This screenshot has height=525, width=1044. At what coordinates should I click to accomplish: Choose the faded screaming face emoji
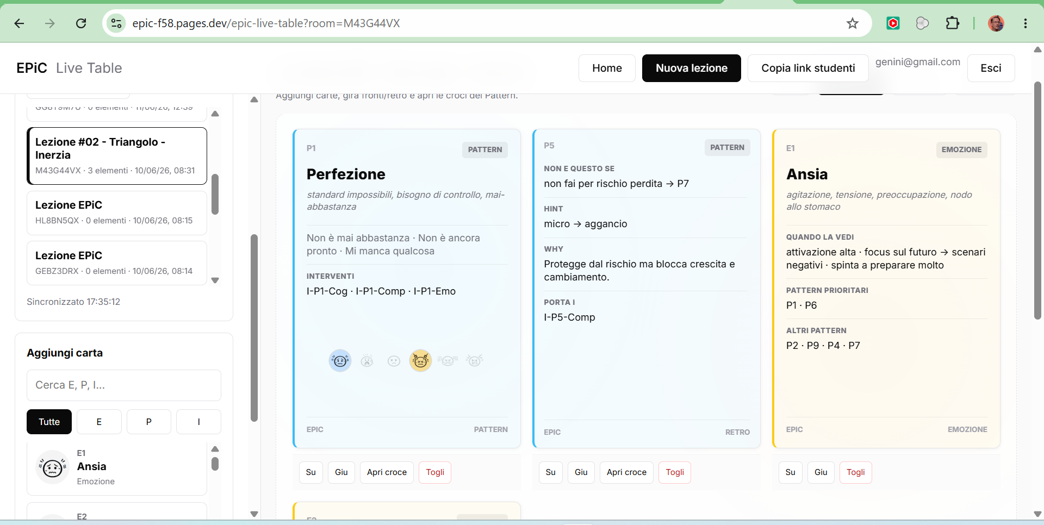coord(367,361)
